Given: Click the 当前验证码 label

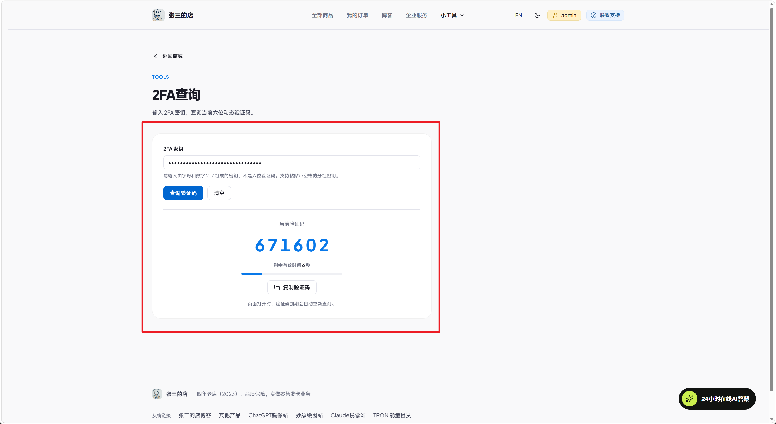Looking at the screenshot, I should 292,224.
